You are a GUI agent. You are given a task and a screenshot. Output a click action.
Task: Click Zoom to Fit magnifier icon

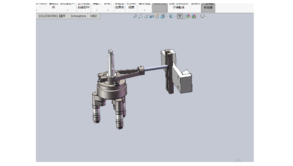[x=135, y=16]
